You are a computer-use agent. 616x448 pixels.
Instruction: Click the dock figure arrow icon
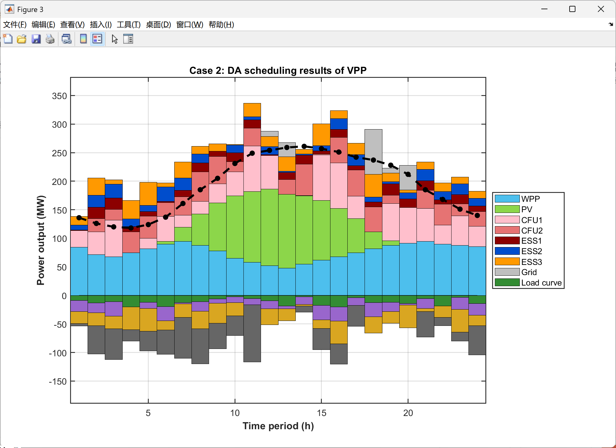point(610,24)
